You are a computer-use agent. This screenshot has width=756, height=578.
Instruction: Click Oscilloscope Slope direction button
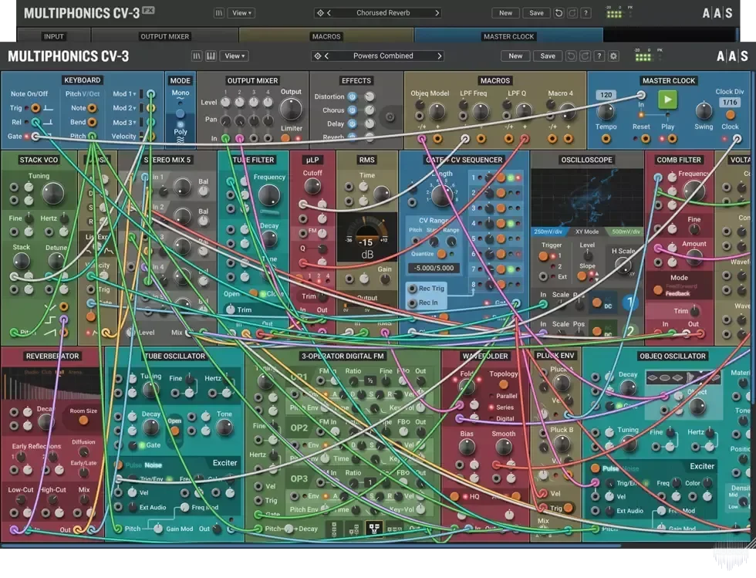[x=582, y=276]
